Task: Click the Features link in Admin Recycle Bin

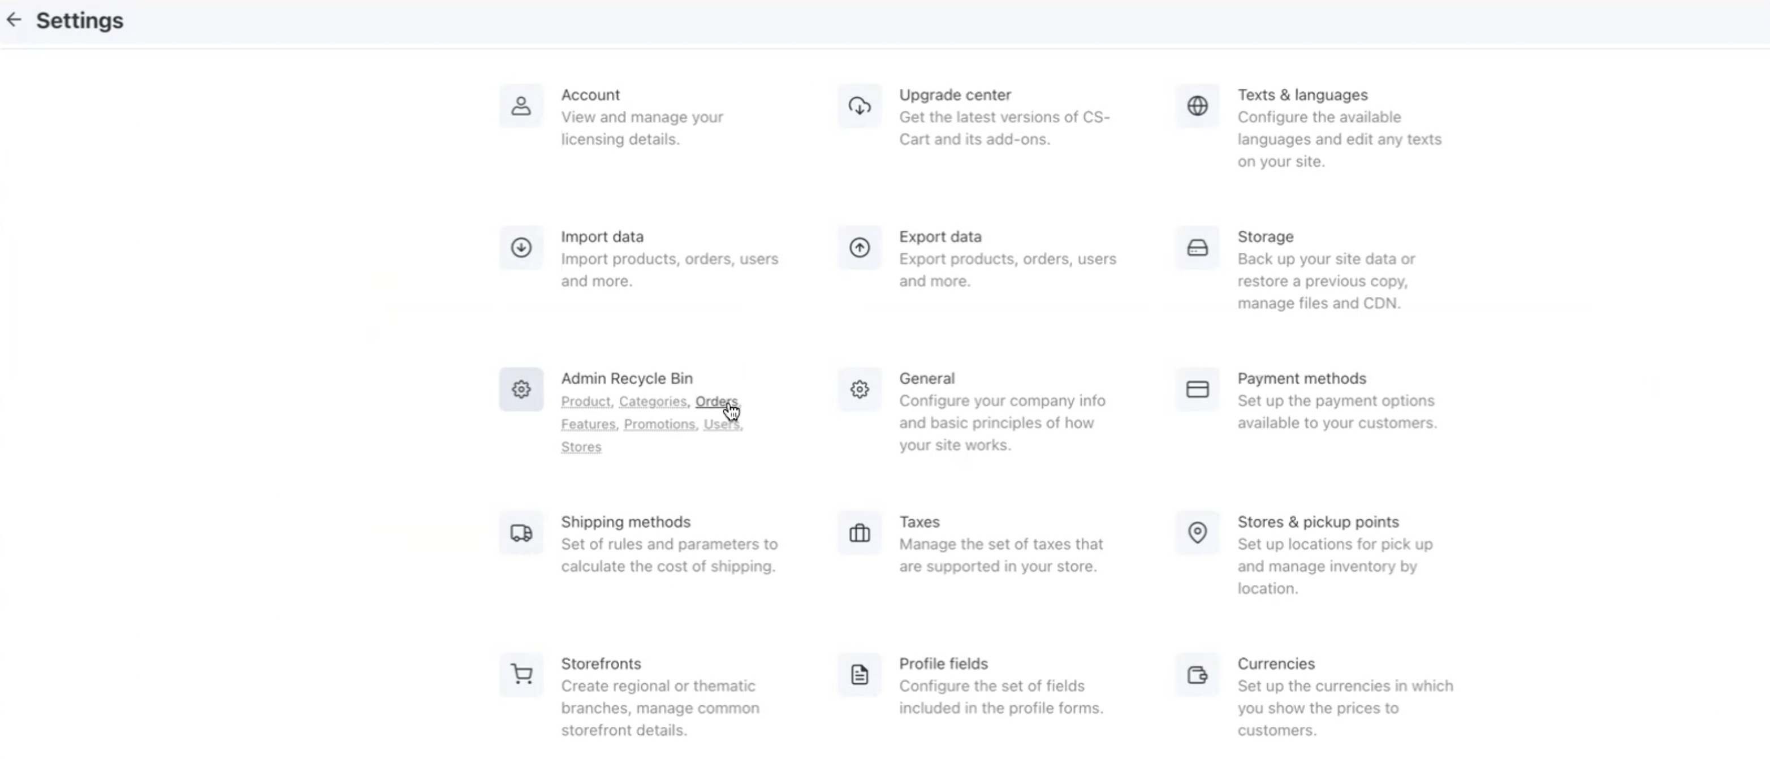Action: [588, 424]
